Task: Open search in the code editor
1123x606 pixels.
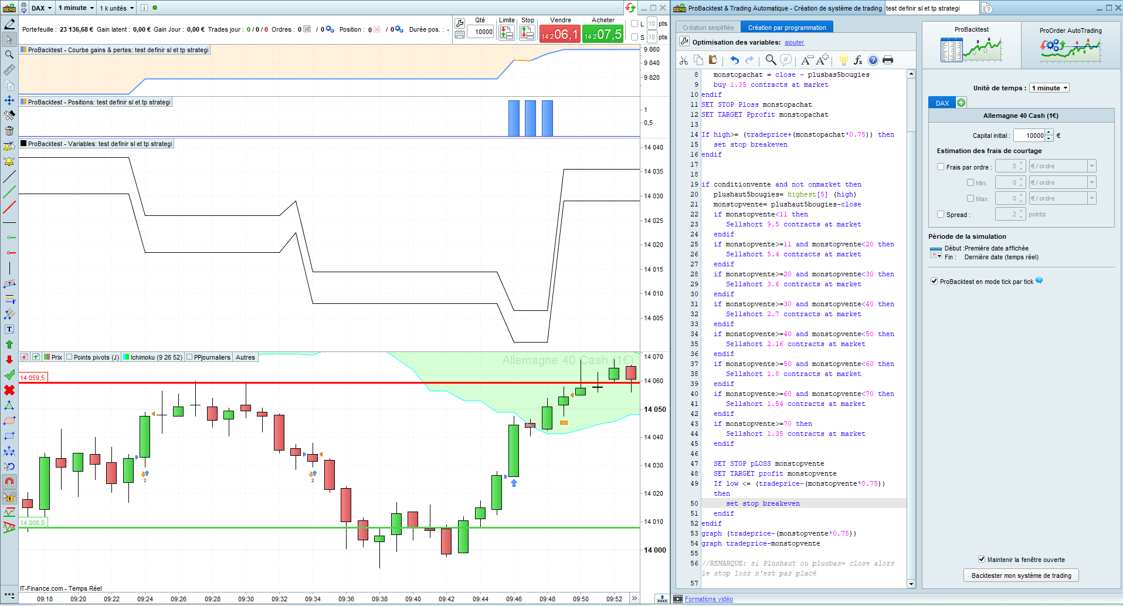Action: 771,60
